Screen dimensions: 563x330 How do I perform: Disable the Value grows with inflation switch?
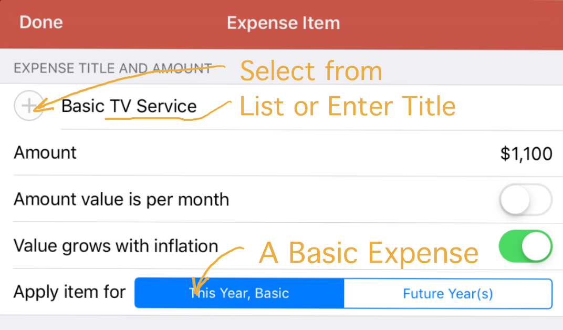pyautogui.click(x=525, y=246)
